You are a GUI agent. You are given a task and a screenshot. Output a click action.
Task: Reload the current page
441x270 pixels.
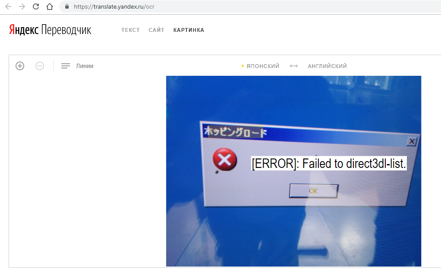coord(36,6)
